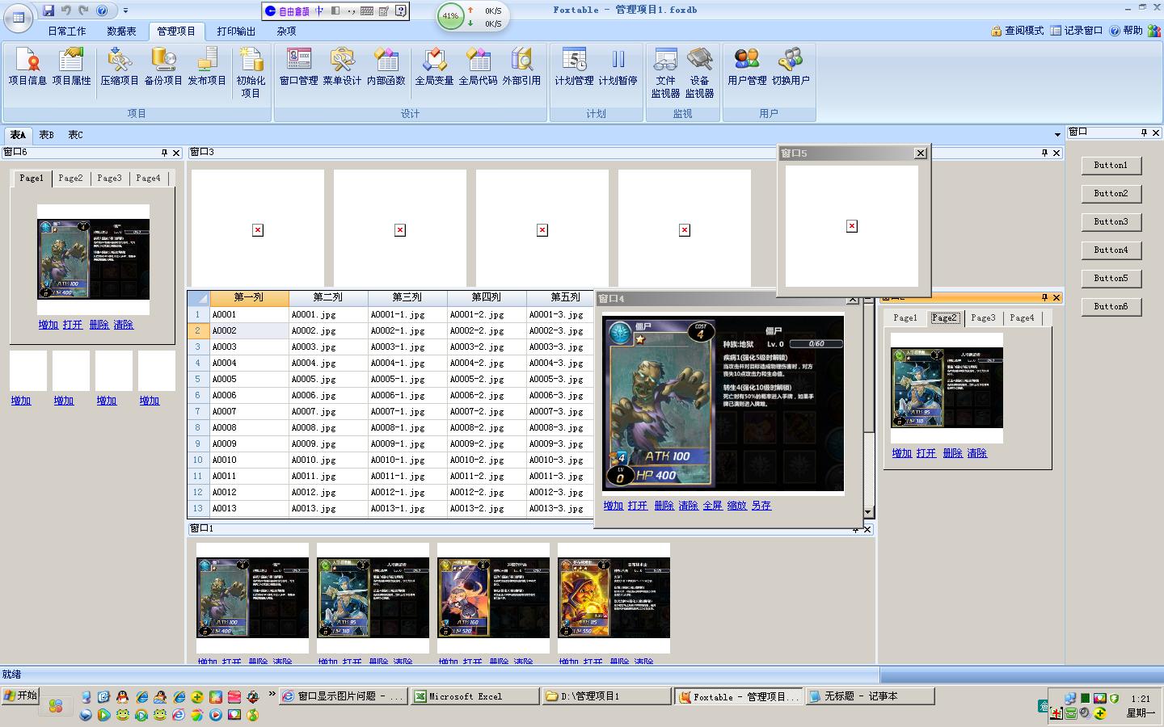
Task: Select cell A0005 in 第一列
Action: coord(249,380)
